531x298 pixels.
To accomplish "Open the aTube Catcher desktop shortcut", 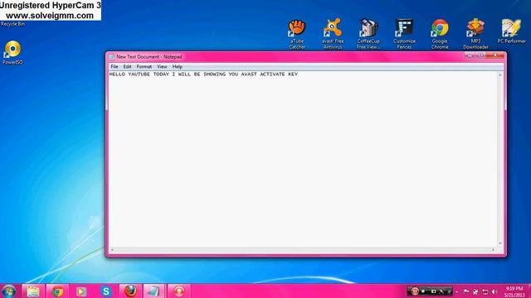I will tap(297, 34).
